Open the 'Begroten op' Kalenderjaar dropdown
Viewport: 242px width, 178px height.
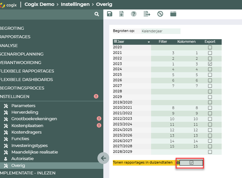[160, 31]
